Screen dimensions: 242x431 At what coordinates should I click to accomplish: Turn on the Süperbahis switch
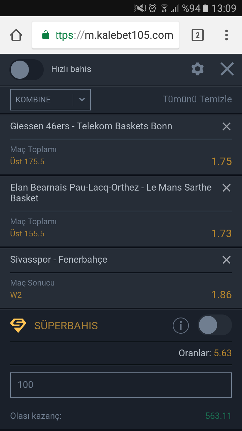coord(215,325)
